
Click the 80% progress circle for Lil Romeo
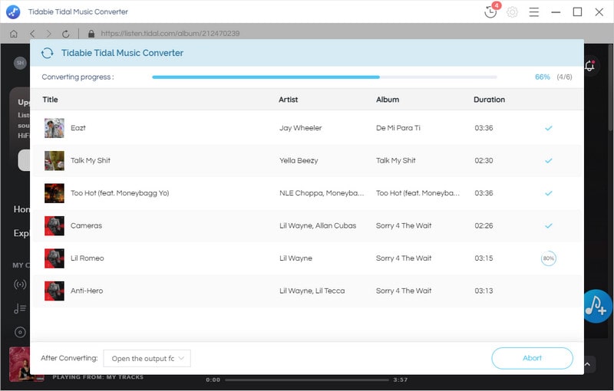(x=548, y=258)
